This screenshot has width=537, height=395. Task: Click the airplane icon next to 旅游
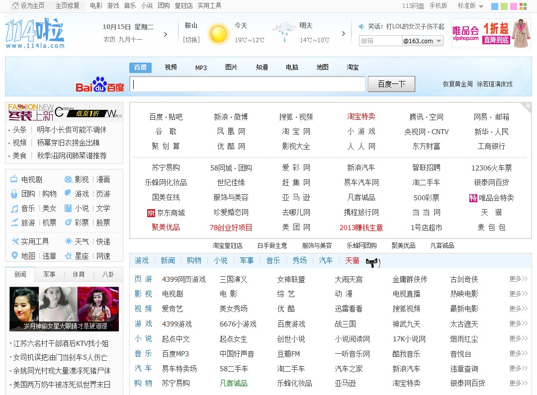15,222
